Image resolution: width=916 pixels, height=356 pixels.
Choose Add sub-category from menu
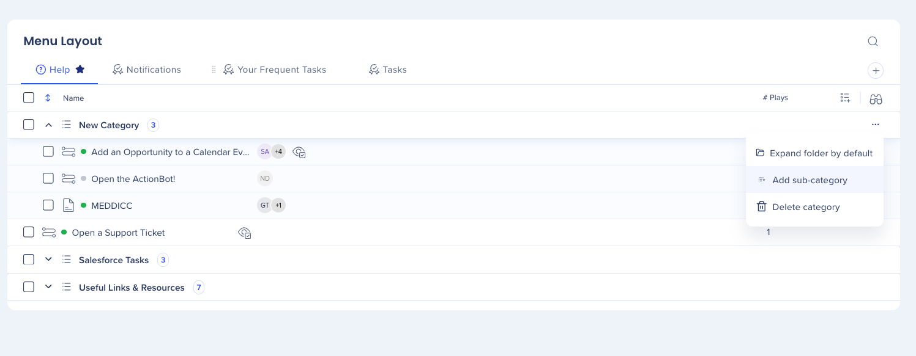click(809, 180)
